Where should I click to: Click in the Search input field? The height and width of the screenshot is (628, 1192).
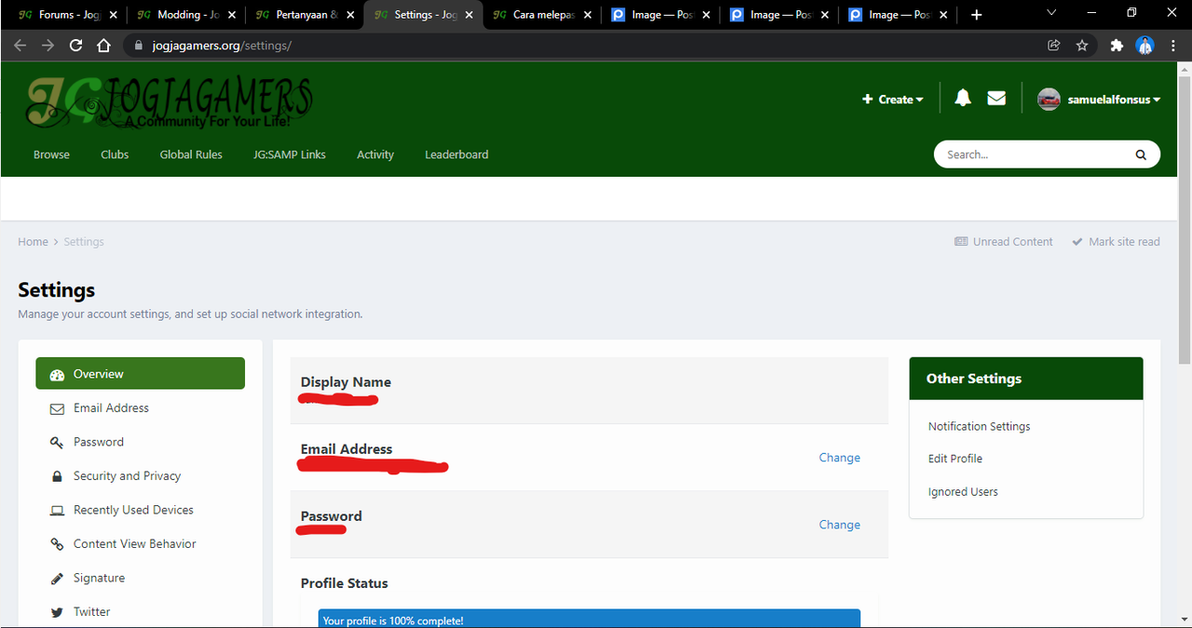pos(1034,154)
